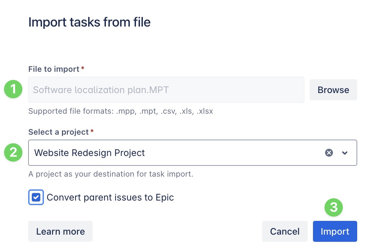
Task: Cancel the import tasks dialog
Action: pos(284,231)
